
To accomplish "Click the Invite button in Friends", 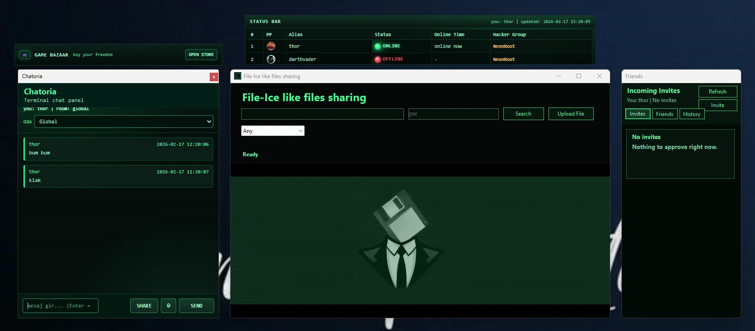I will click(x=717, y=105).
